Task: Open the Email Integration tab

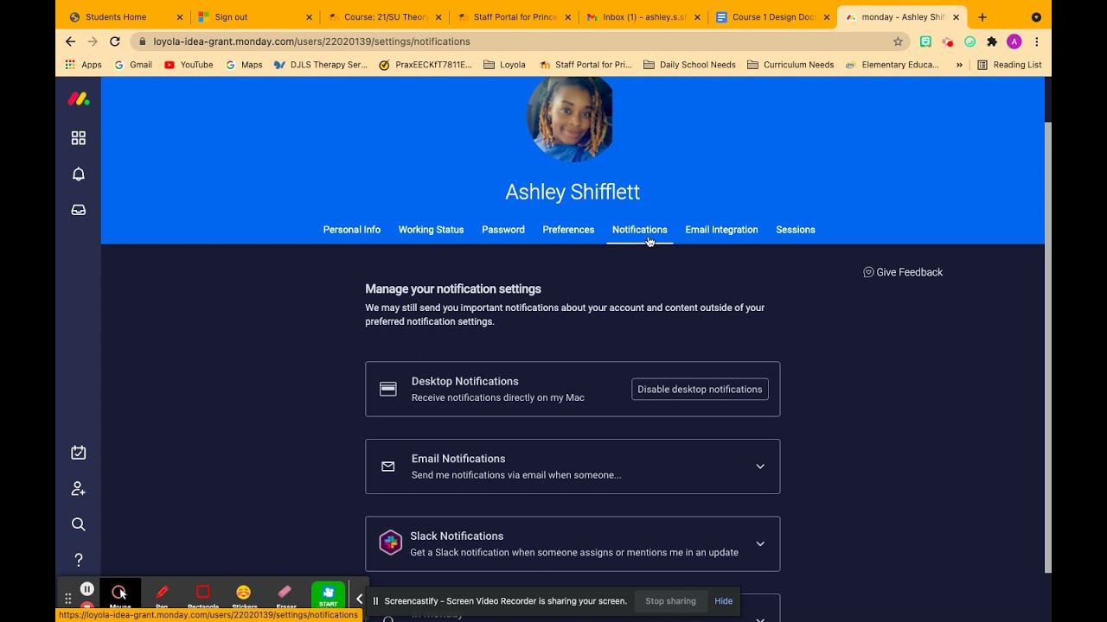Action: click(x=721, y=230)
